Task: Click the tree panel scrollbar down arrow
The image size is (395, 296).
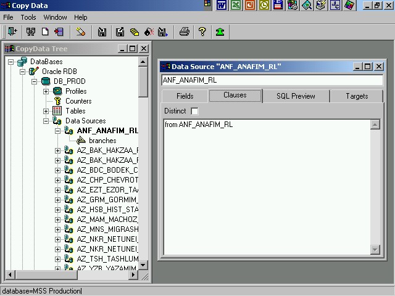Action: pos(143,265)
